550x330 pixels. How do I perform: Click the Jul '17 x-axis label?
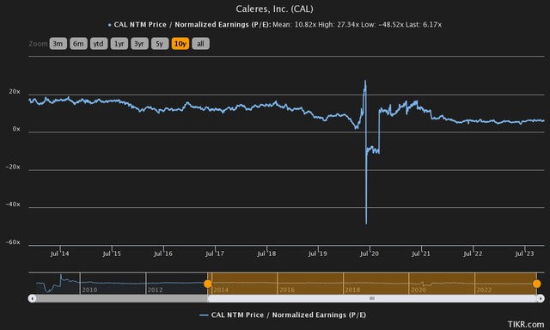click(215, 254)
